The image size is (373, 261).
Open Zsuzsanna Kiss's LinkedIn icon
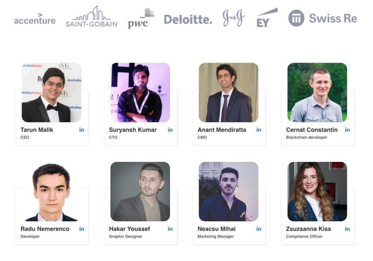click(347, 229)
